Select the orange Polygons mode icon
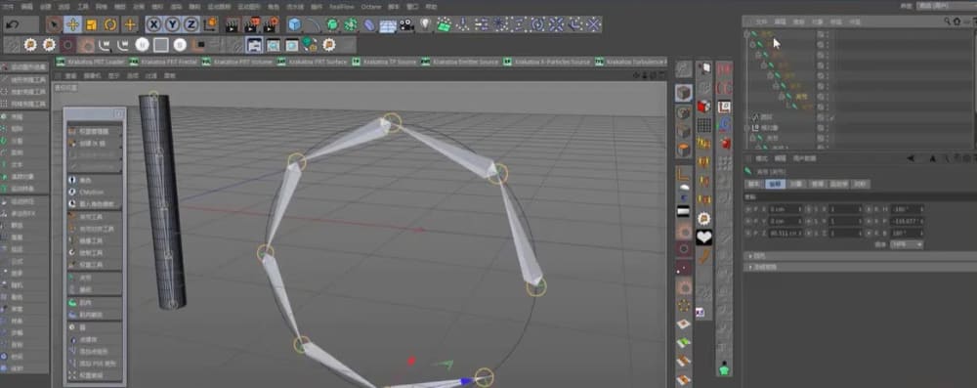 click(x=684, y=151)
